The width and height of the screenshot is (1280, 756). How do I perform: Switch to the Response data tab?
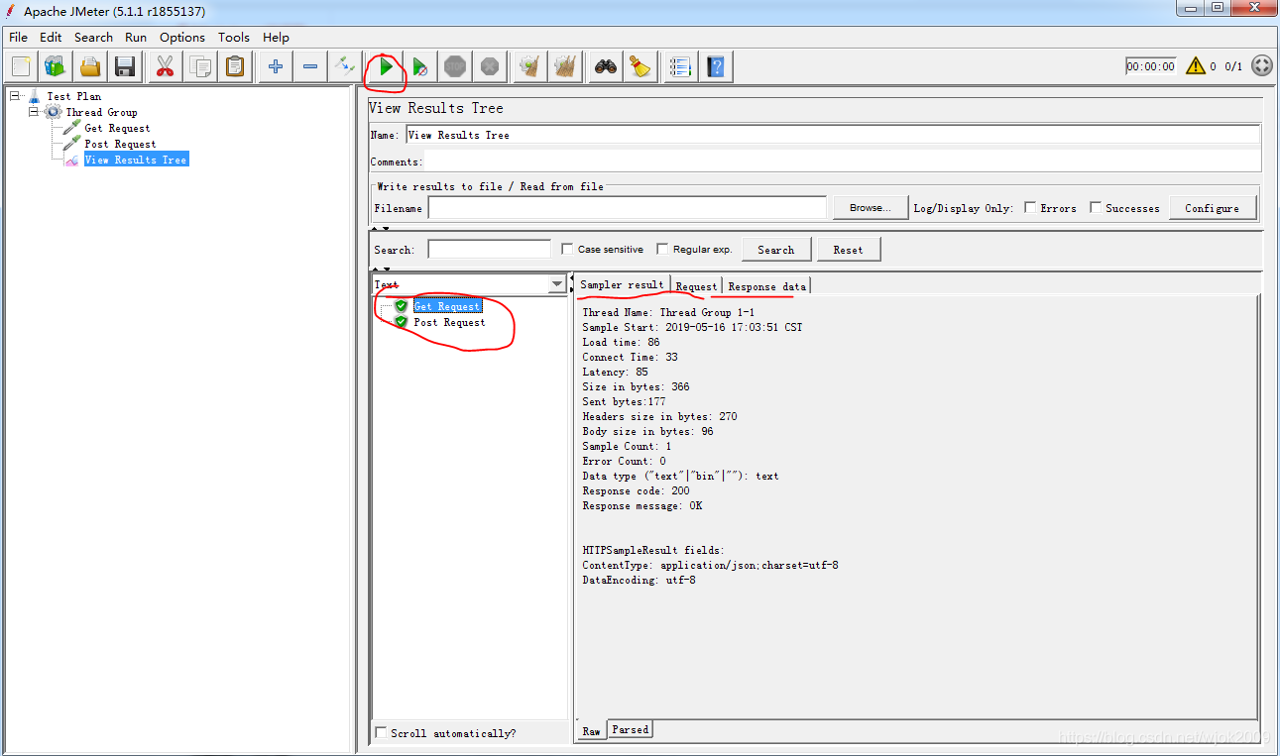(x=767, y=285)
